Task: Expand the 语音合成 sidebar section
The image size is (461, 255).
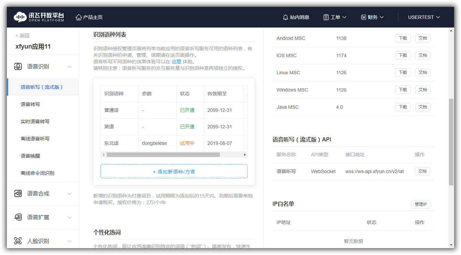Action: (x=69, y=194)
